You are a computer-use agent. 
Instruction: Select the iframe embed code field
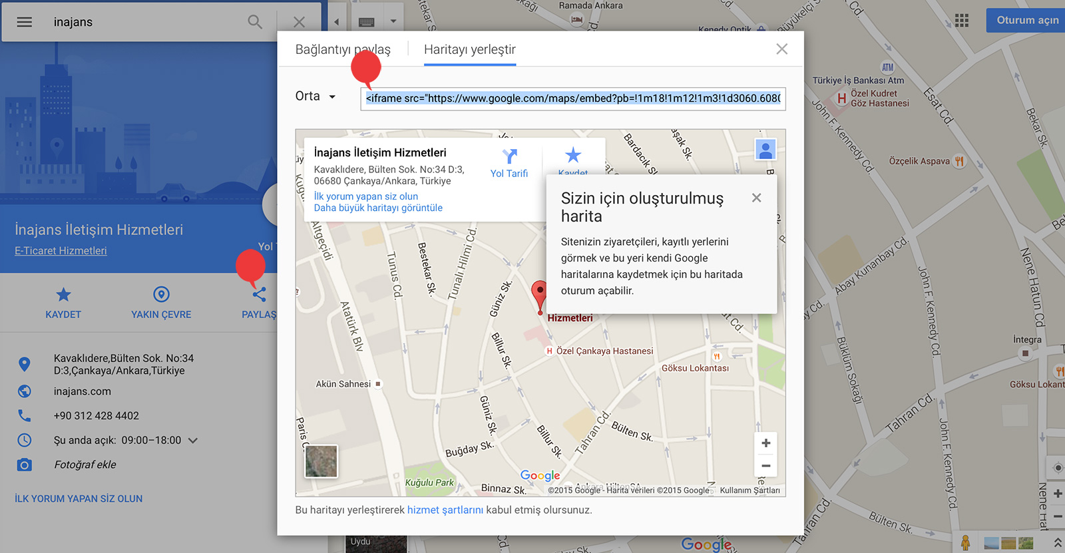click(x=573, y=98)
